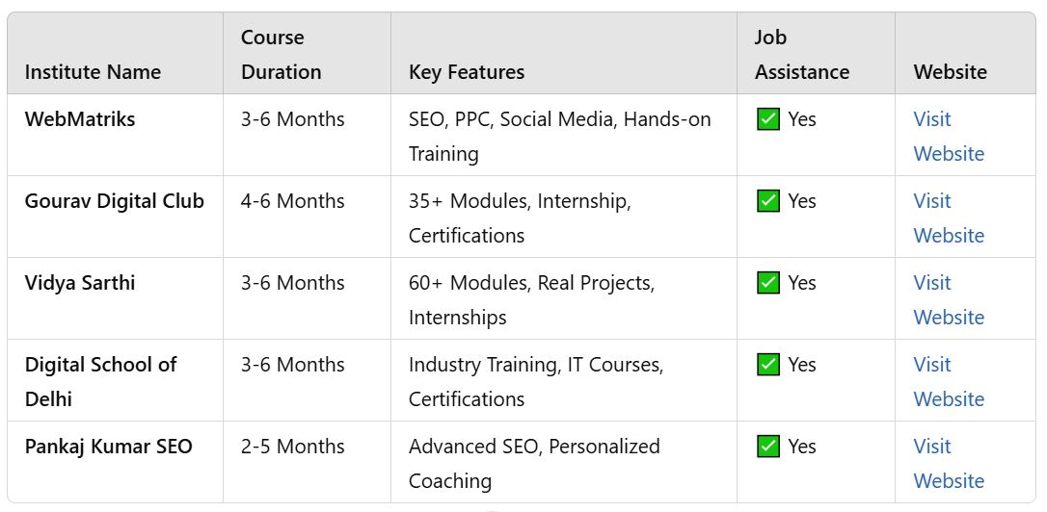Click the Website column header
Viewport: 1047px width, 512px height.
pos(950,72)
